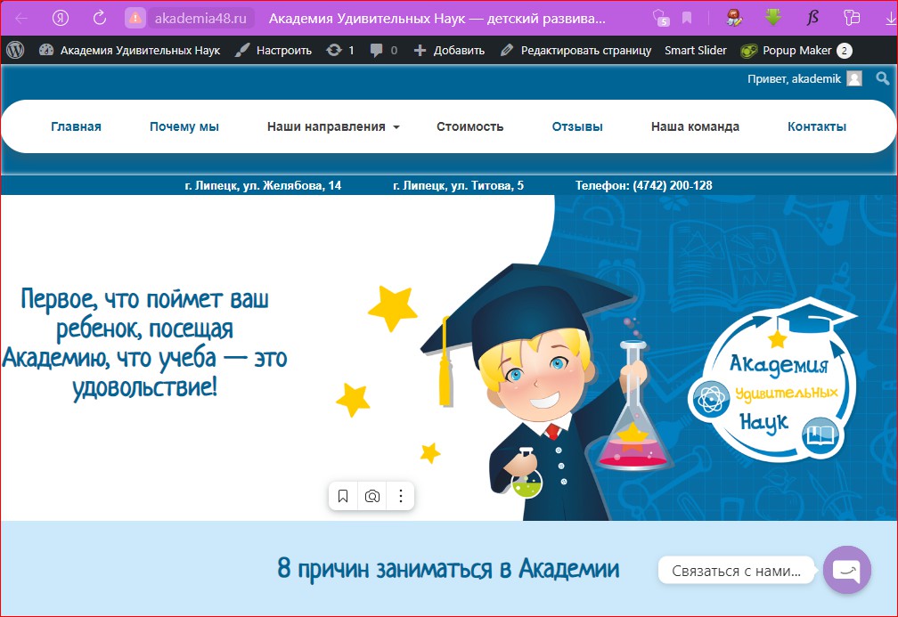Image resolution: width=898 pixels, height=617 pixels.
Task: Click Редактировать страницу
Action: 576,51
